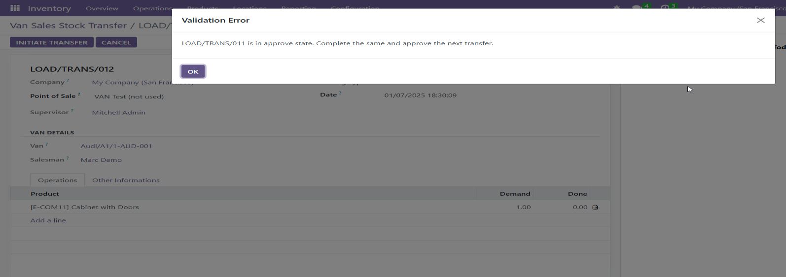Delete the Cabinet with Doors line
The image size is (786, 277).
click(595, 207)
